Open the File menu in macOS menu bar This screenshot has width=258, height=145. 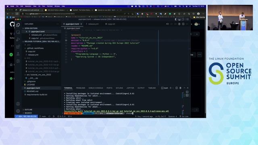[x=17, y=6]
